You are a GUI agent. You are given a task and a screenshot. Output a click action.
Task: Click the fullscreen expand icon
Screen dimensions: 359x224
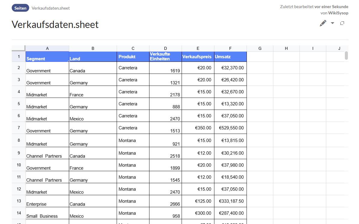click(x=342, y=23)
